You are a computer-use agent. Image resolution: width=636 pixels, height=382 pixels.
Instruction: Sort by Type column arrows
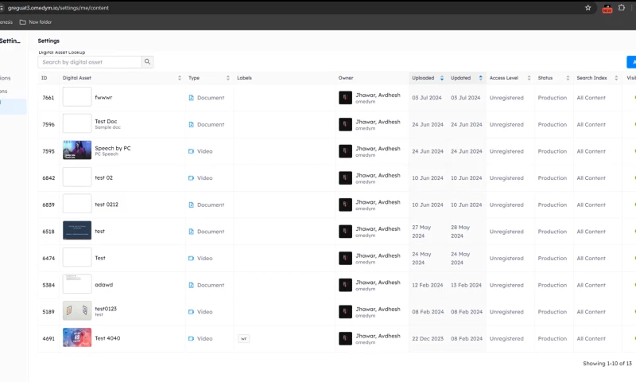click(228, 78)
